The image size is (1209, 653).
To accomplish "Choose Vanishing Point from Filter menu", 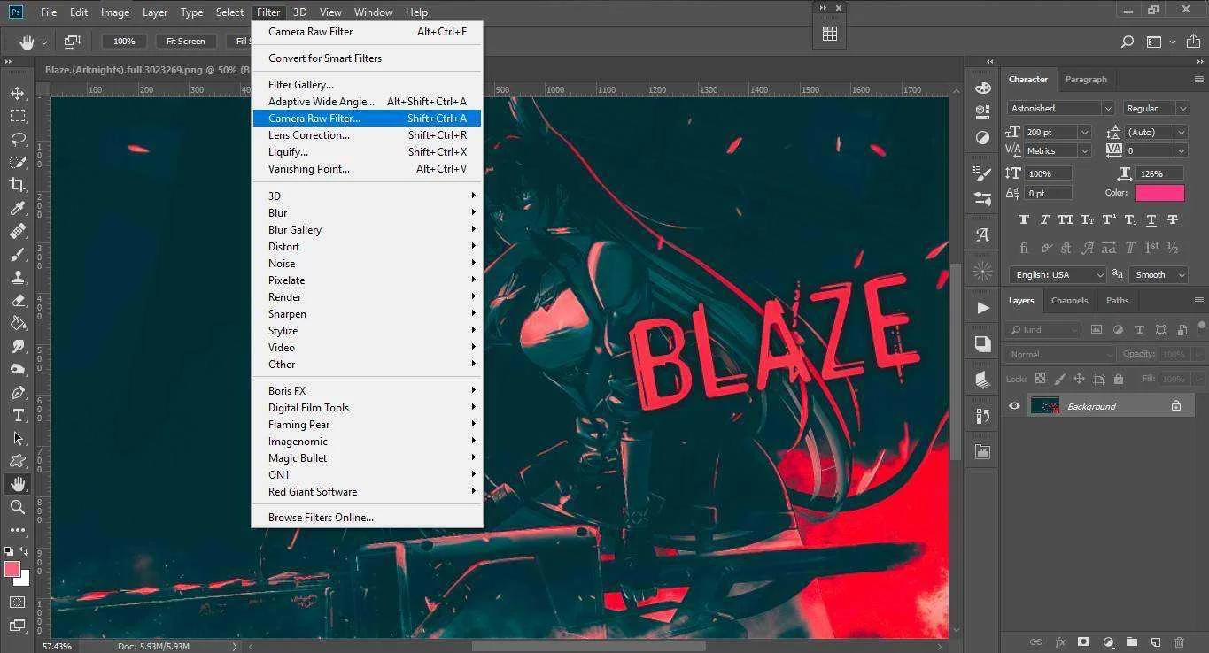I will click(x=367, y=168).
